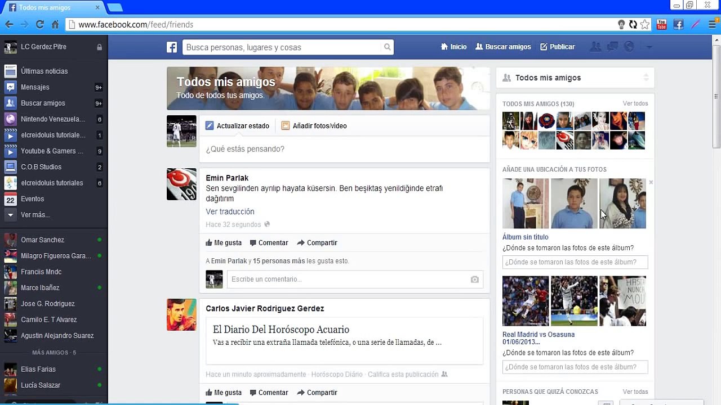Image resolution: width=721 pixels, height=405 pixels.
Task: Dismiss the photo location suggestion with the x
Action: pos(651,182)
